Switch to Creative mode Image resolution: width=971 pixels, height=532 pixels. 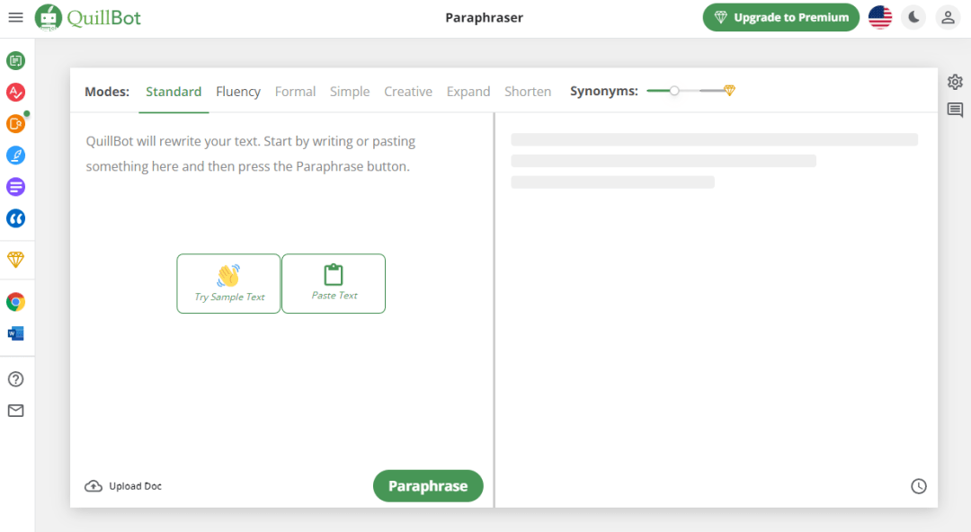coord(408,92)
